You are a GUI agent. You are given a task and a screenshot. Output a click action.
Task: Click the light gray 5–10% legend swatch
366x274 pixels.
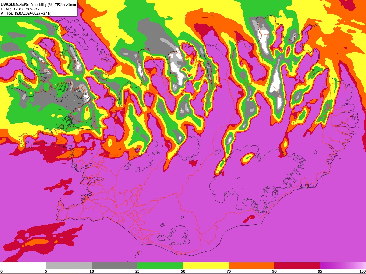[69, 266]
